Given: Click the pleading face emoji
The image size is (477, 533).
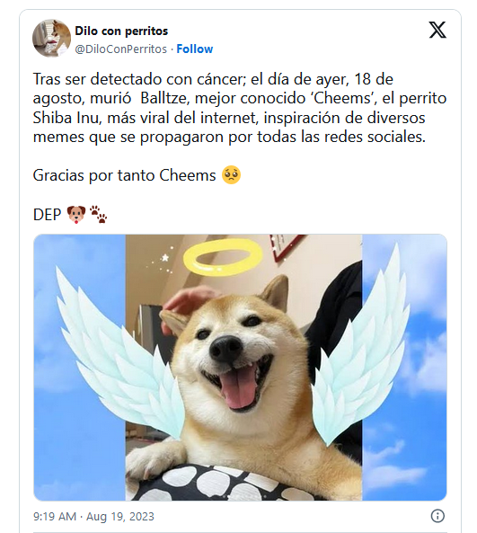Looking at the screenshot, I should [x=231, y=175].
